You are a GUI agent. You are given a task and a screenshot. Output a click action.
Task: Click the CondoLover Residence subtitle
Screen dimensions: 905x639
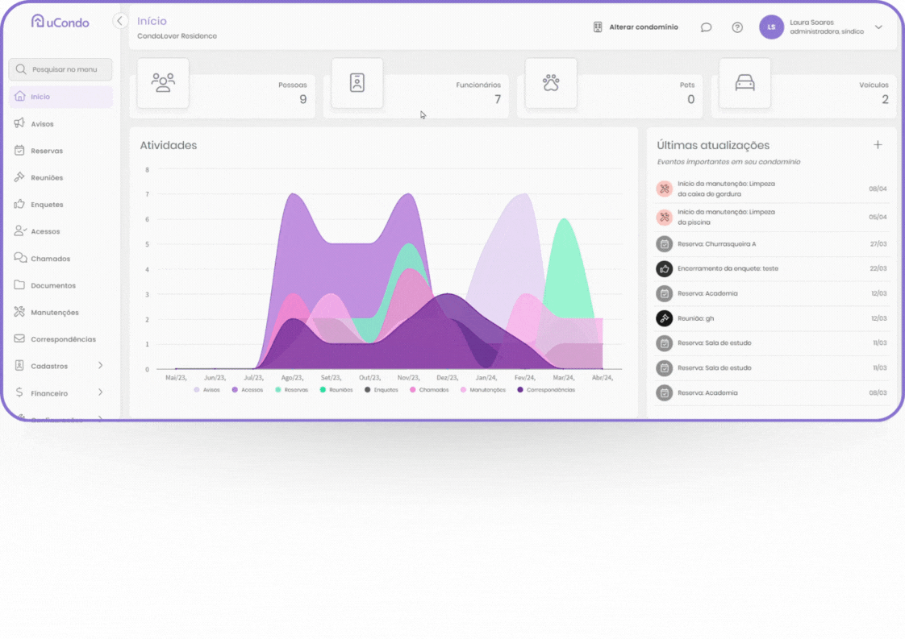click(x=177, y=35)
